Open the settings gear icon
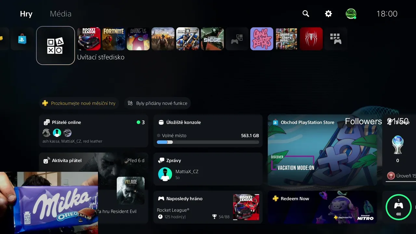Image resolution: width=416 pixels, height=234 pixels. 329,14
